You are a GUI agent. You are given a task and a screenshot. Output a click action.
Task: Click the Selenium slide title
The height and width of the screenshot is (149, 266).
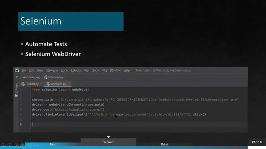pyautogui.click(x=41, y=21)
